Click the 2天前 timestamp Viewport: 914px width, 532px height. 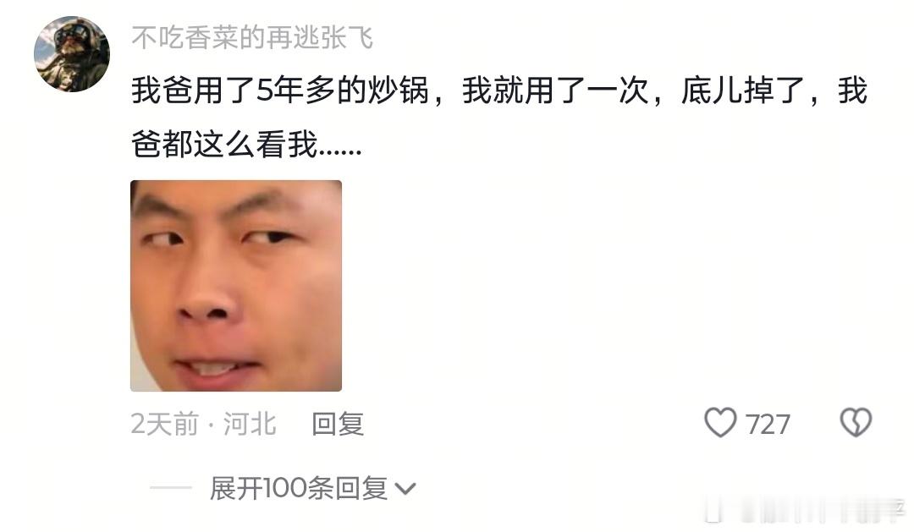(x=165, y=424)
